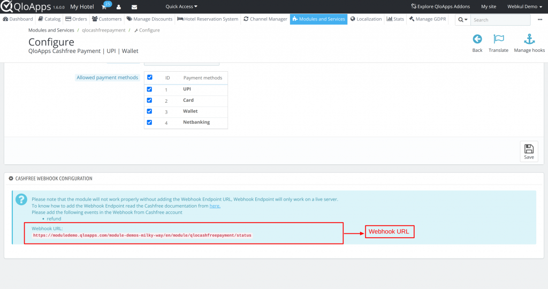Click the search magnifier icon
The height and width of the screenshot is (289, 548).
[462, 20]
